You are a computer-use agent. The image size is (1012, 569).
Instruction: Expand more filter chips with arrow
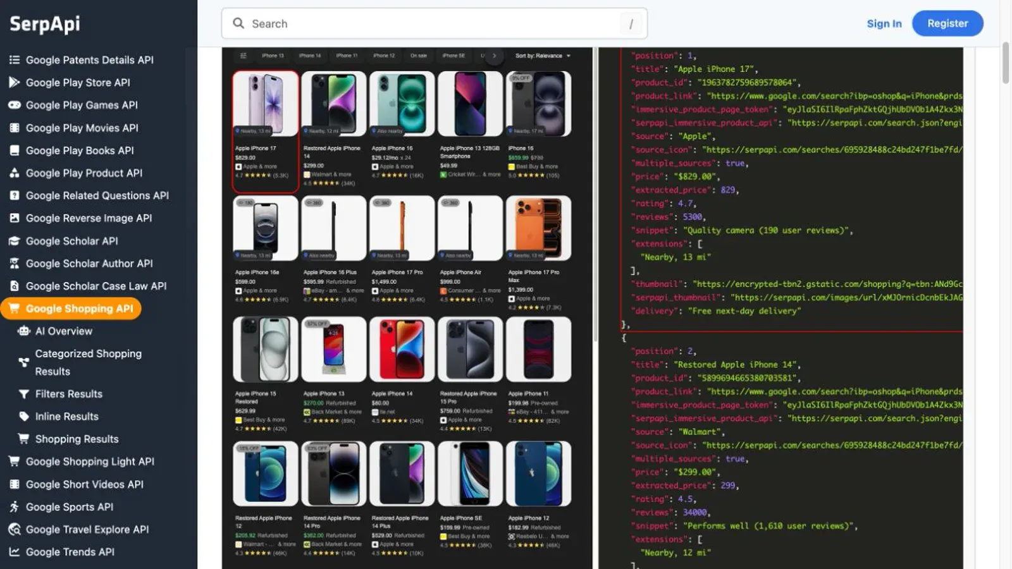pyautogui.click(x=495, y=56)
